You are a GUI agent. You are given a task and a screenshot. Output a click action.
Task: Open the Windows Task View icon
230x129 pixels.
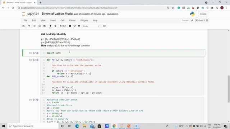tap(69, 126)
